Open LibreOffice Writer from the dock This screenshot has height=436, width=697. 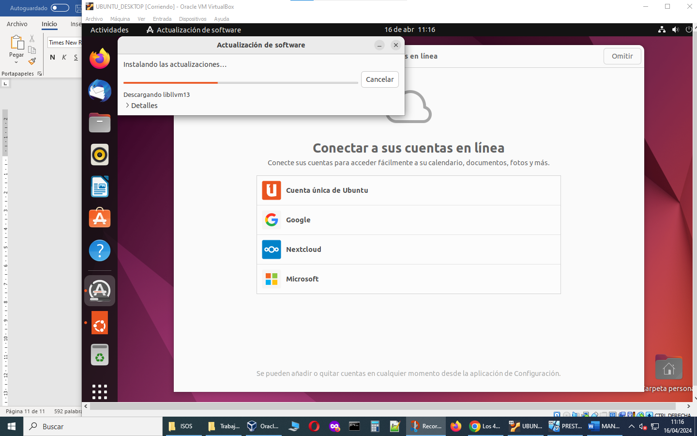point(99,187)
